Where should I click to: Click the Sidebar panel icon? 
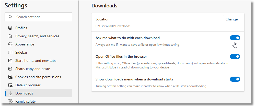pos(10,52)
